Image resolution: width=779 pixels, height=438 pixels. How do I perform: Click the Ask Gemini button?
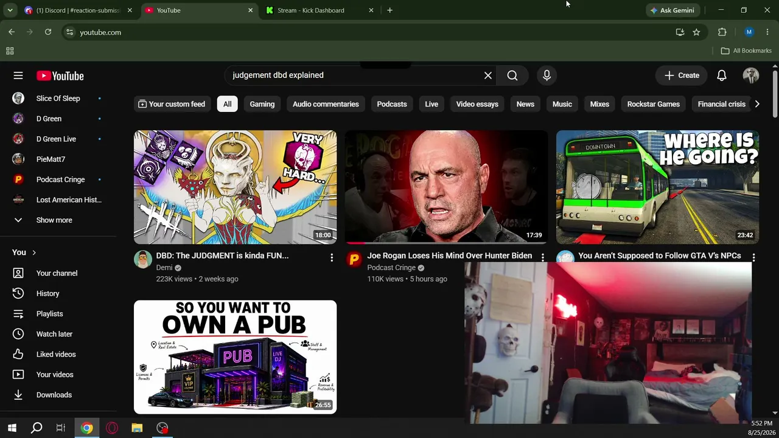coord(672,10)
